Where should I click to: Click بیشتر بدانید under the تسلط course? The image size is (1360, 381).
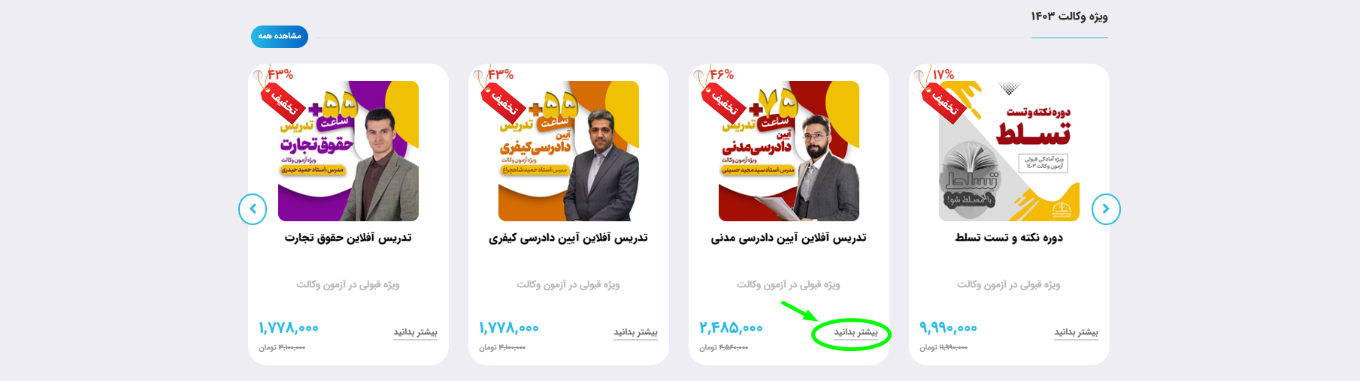coord(1076,332)
